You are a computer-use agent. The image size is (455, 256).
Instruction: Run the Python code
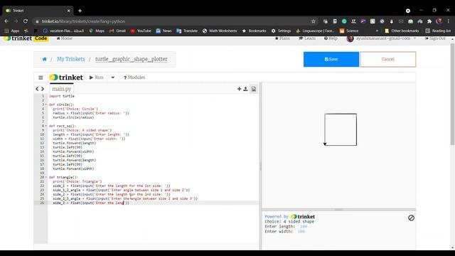(97, 78)
